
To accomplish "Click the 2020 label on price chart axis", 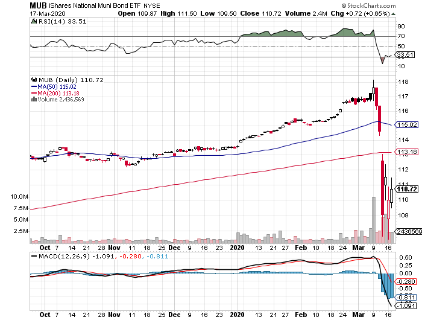I will (237, 248).
